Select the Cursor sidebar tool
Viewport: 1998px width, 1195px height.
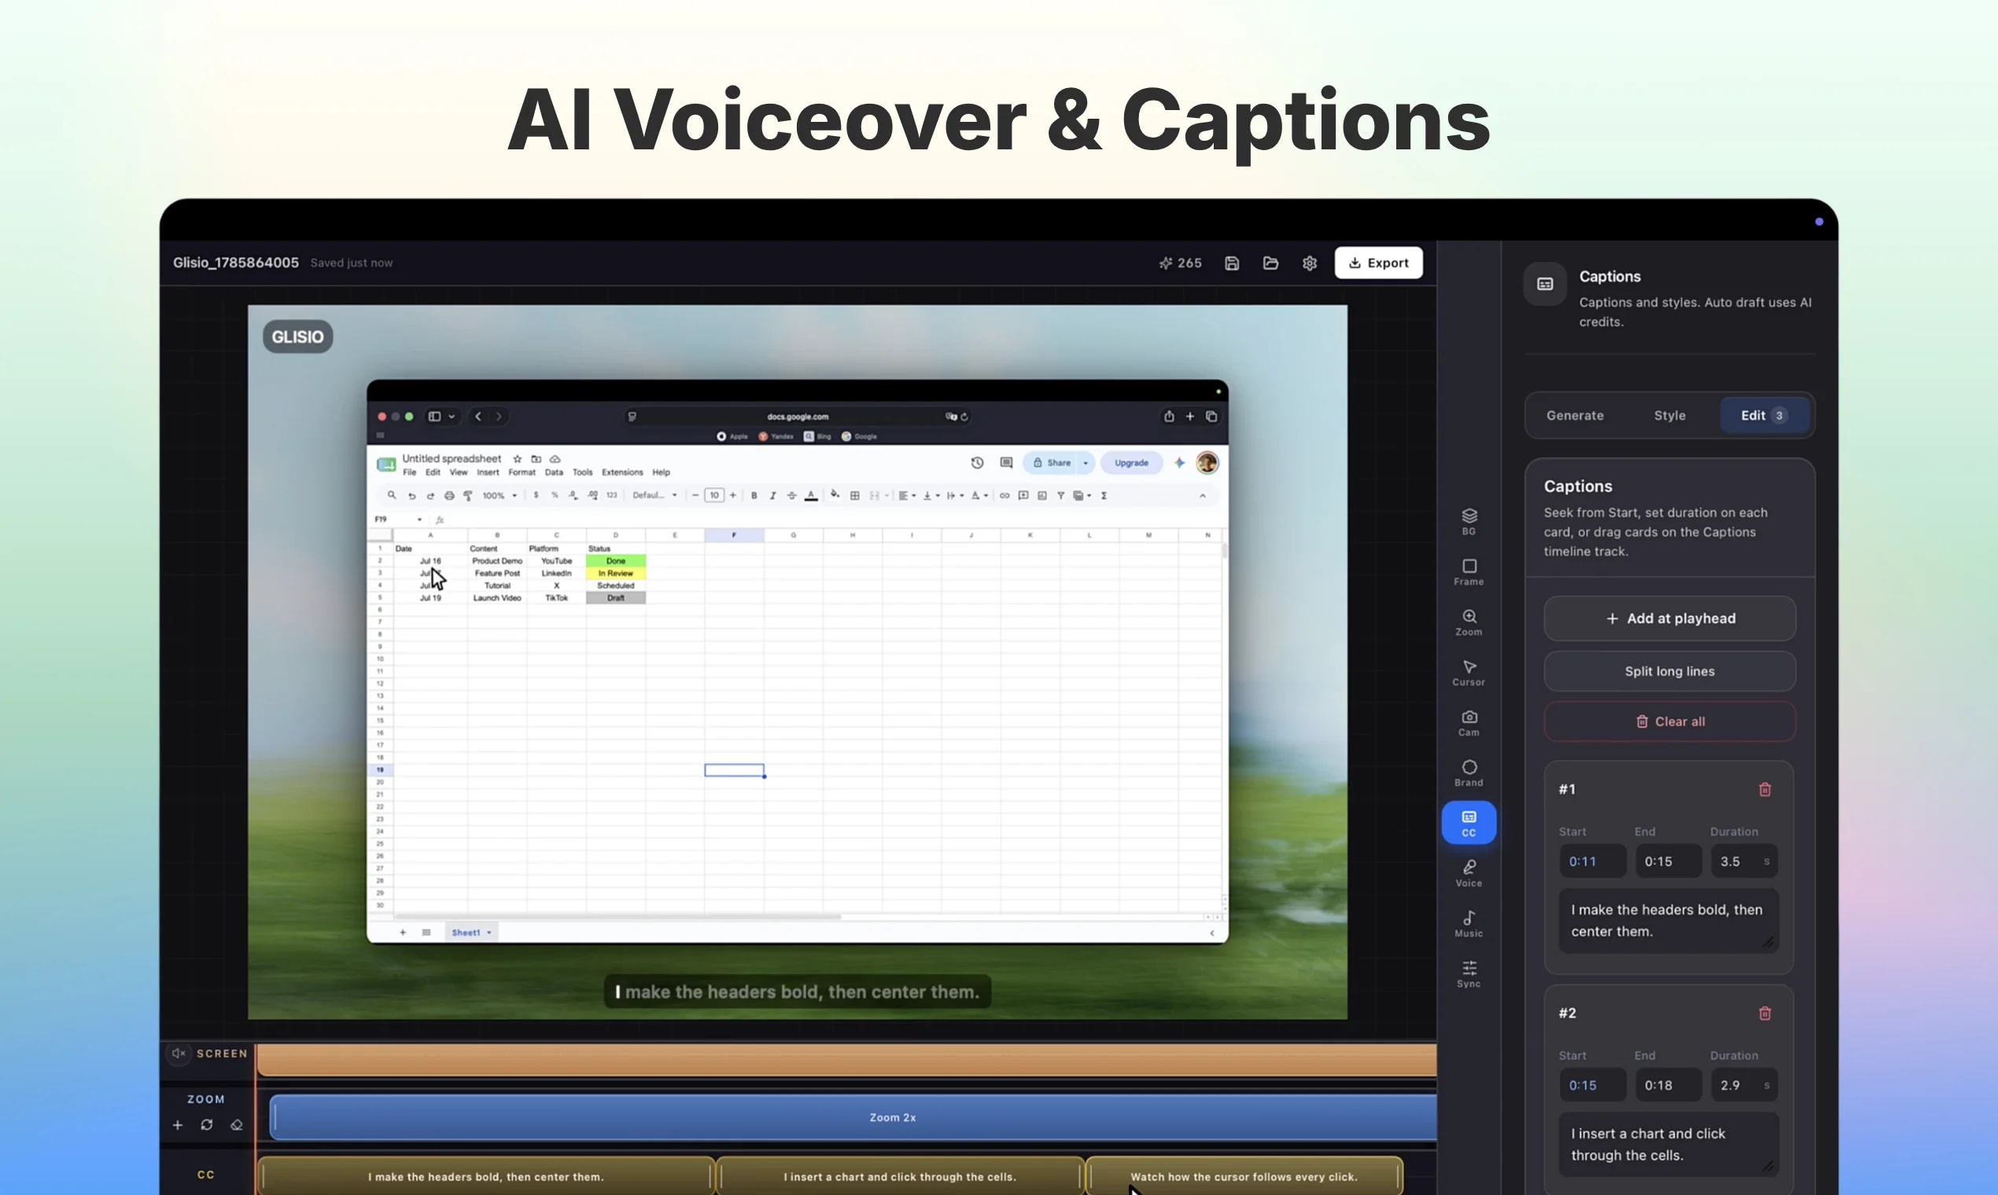coord(1469,672)
